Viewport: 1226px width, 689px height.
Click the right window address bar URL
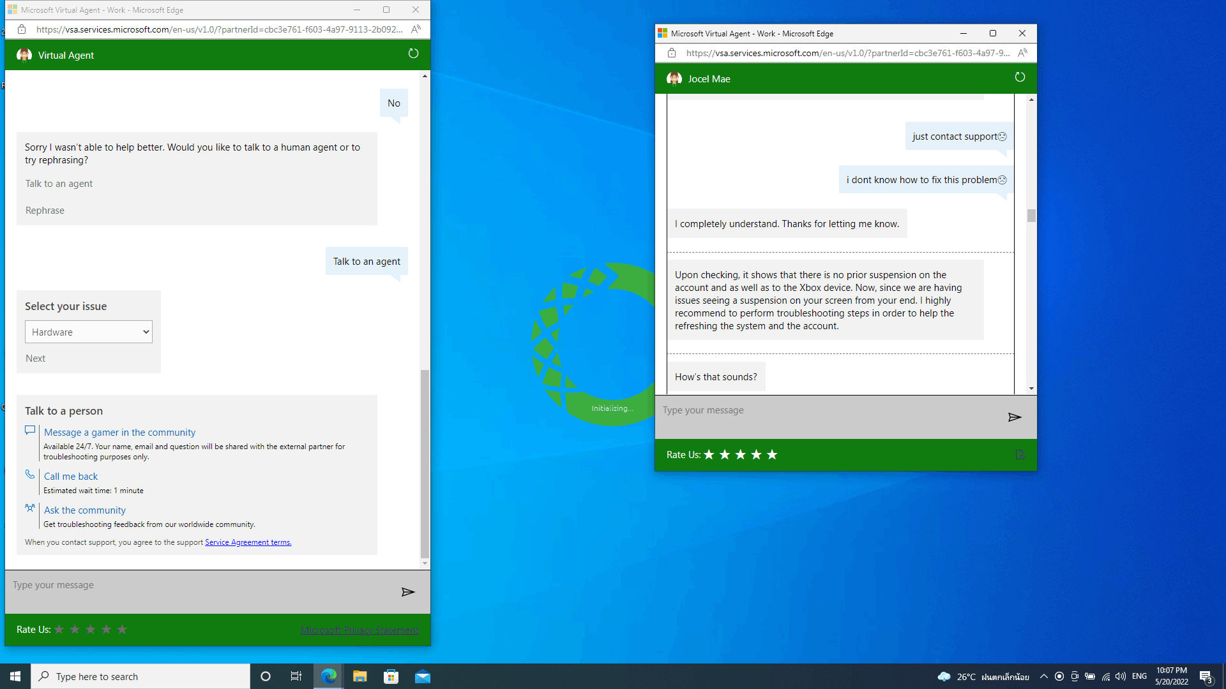click(848, 53)
